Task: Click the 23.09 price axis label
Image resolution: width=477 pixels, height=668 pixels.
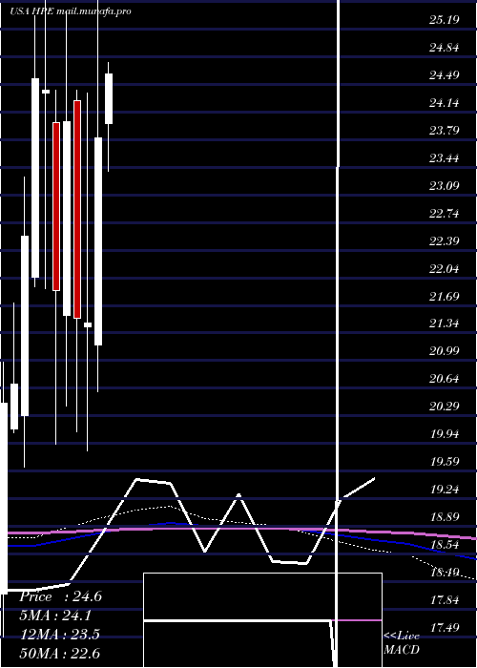Action: pos(445,186)
